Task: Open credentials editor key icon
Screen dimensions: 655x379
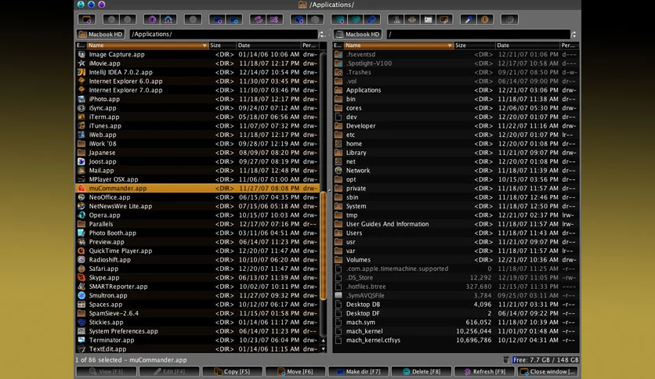Action: coord(372,20)
